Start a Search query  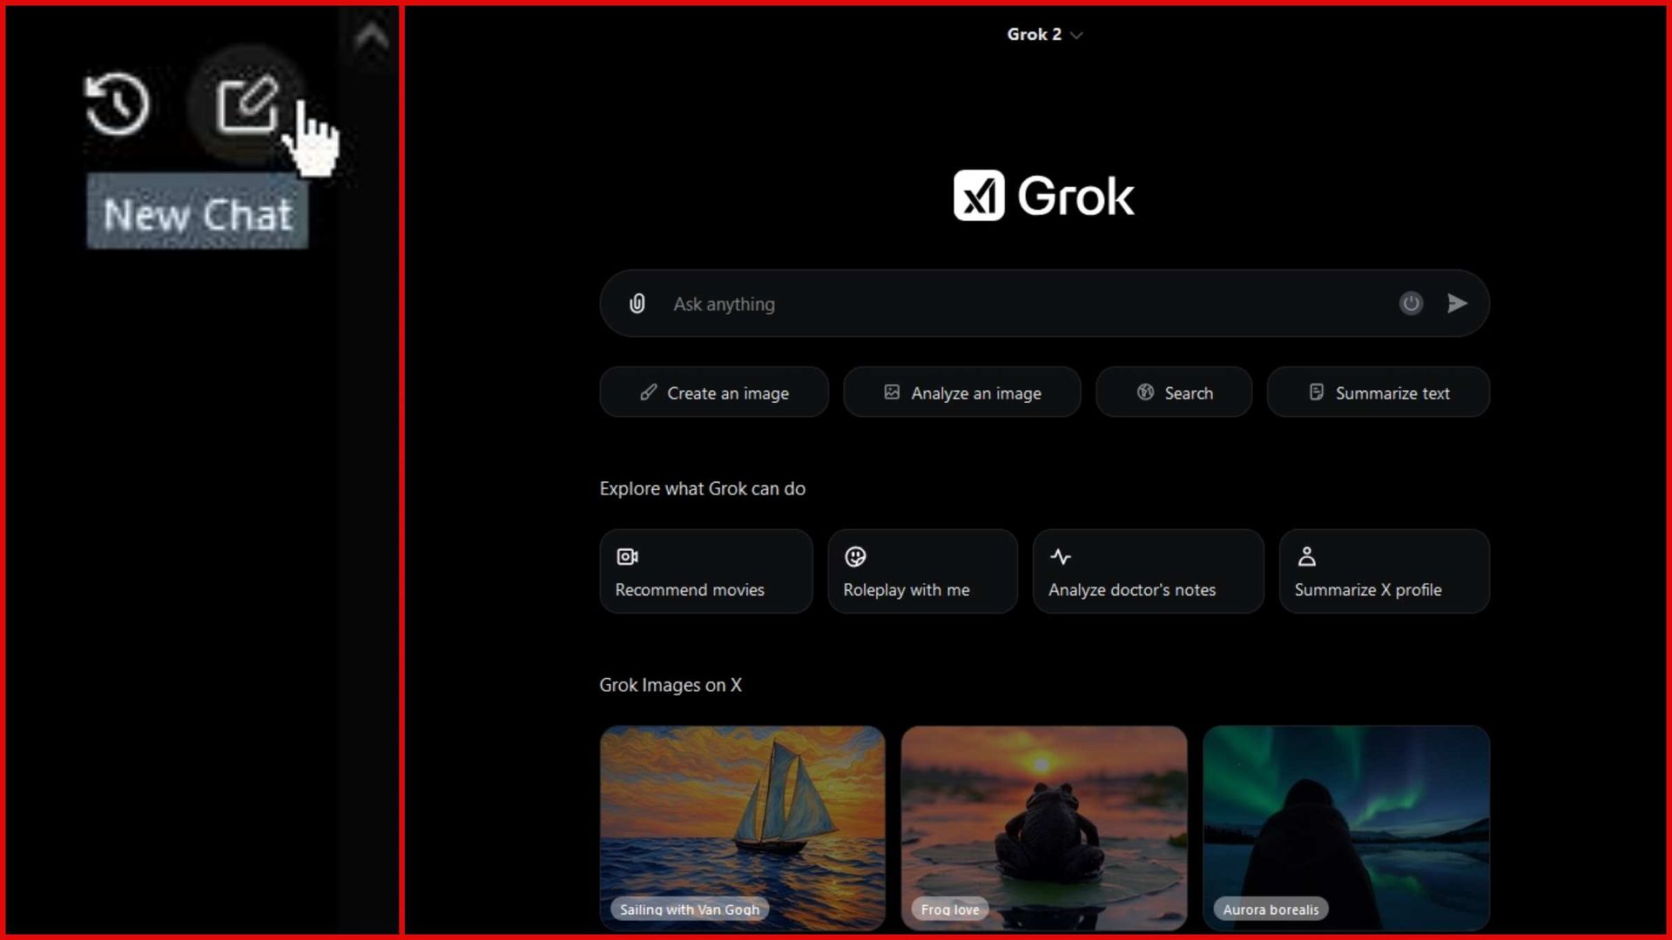(1174, 393)
